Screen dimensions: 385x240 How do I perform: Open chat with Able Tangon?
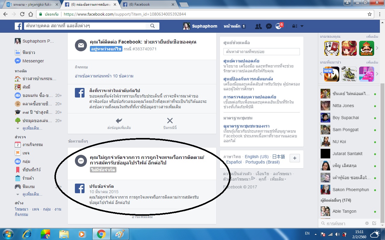point(349,211)
